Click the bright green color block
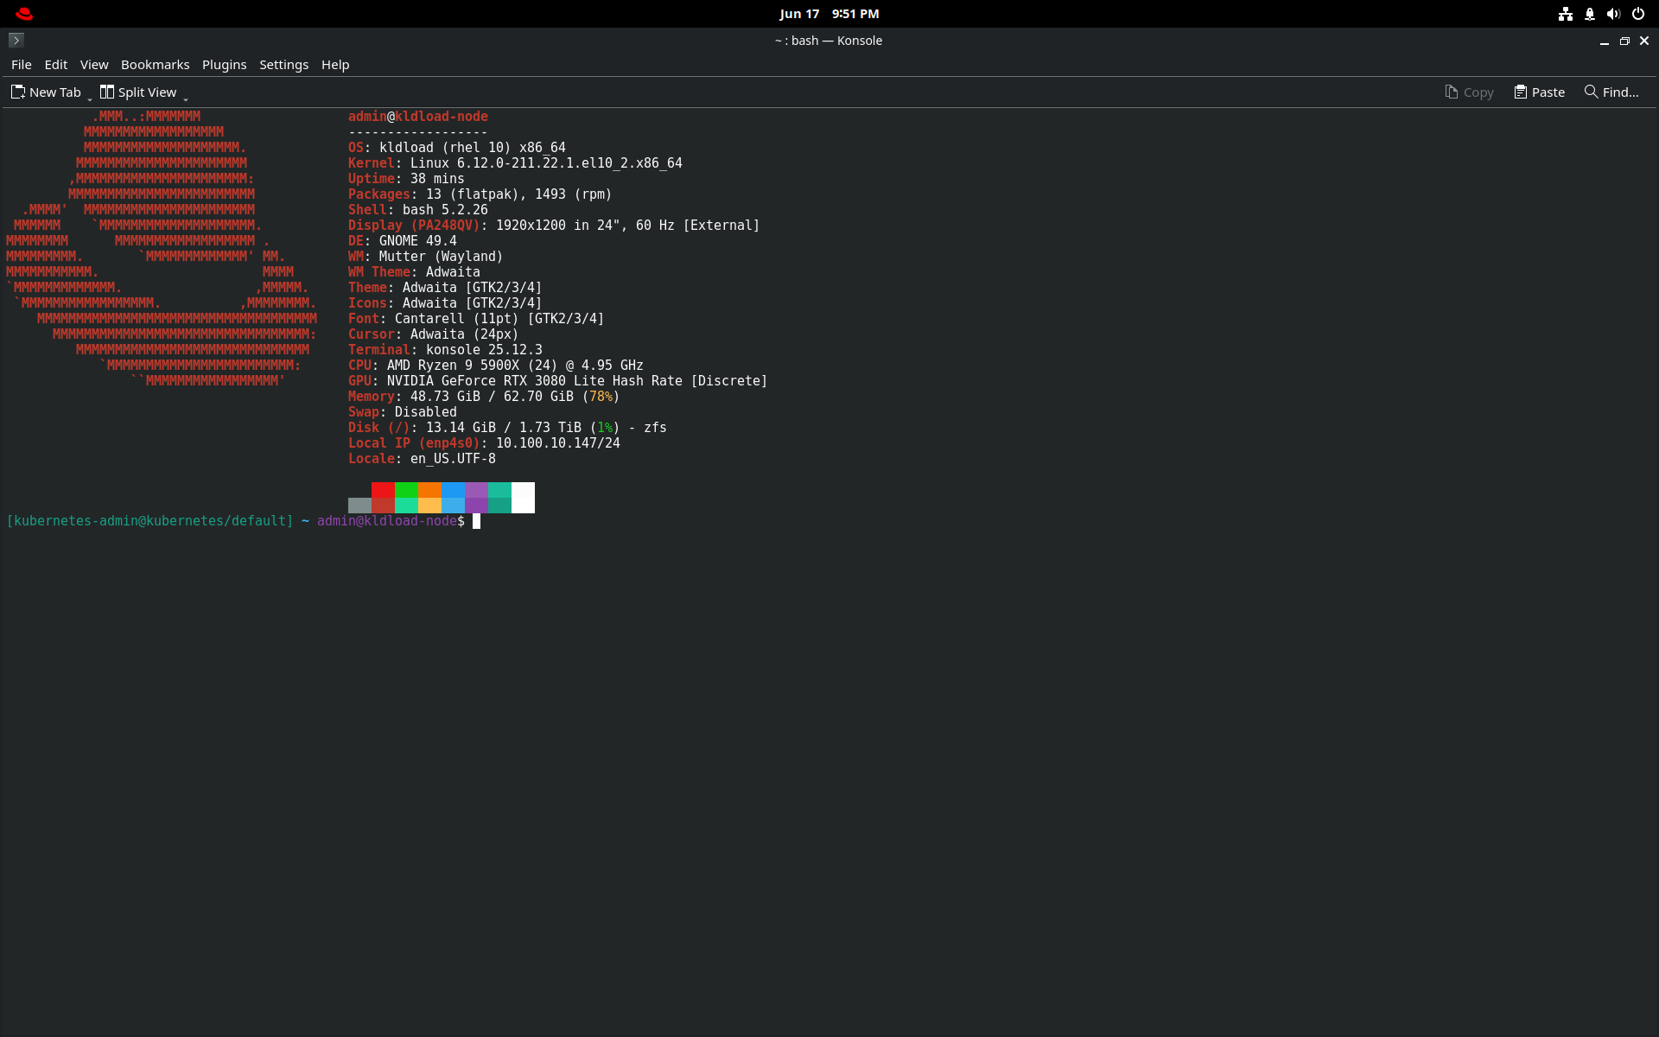 406,490
